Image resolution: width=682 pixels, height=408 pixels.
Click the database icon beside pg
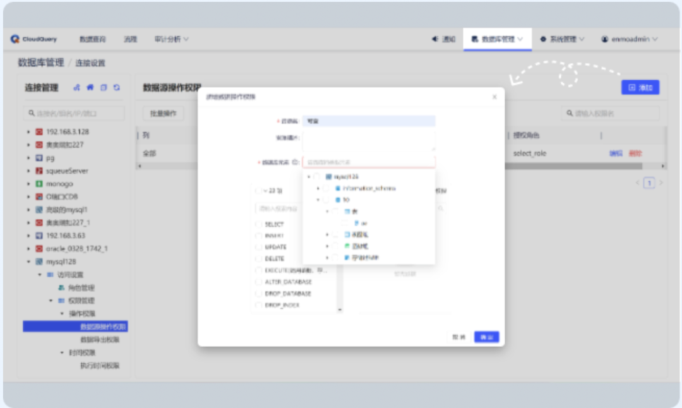(39, 158)
